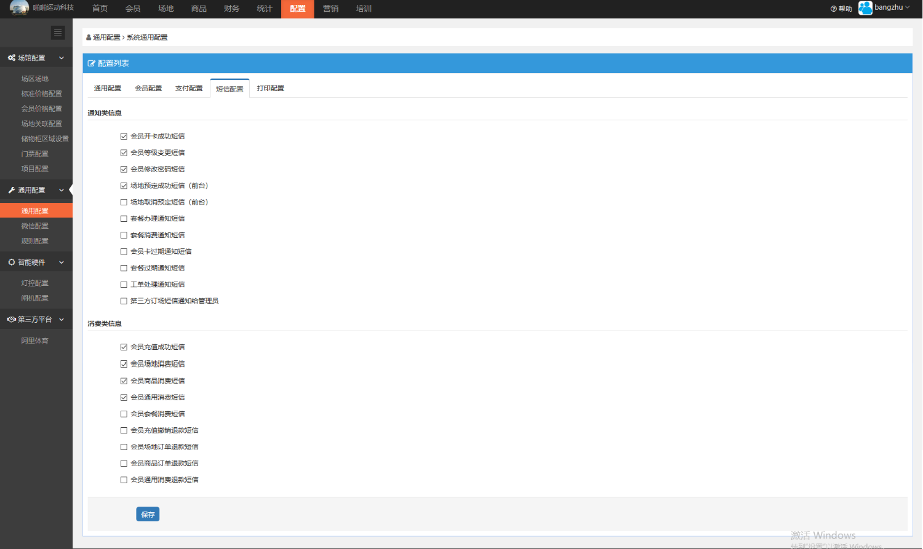Switch to the 会员配置 tab
This screenshot has height=549, width=923.
tap(148, 89)
